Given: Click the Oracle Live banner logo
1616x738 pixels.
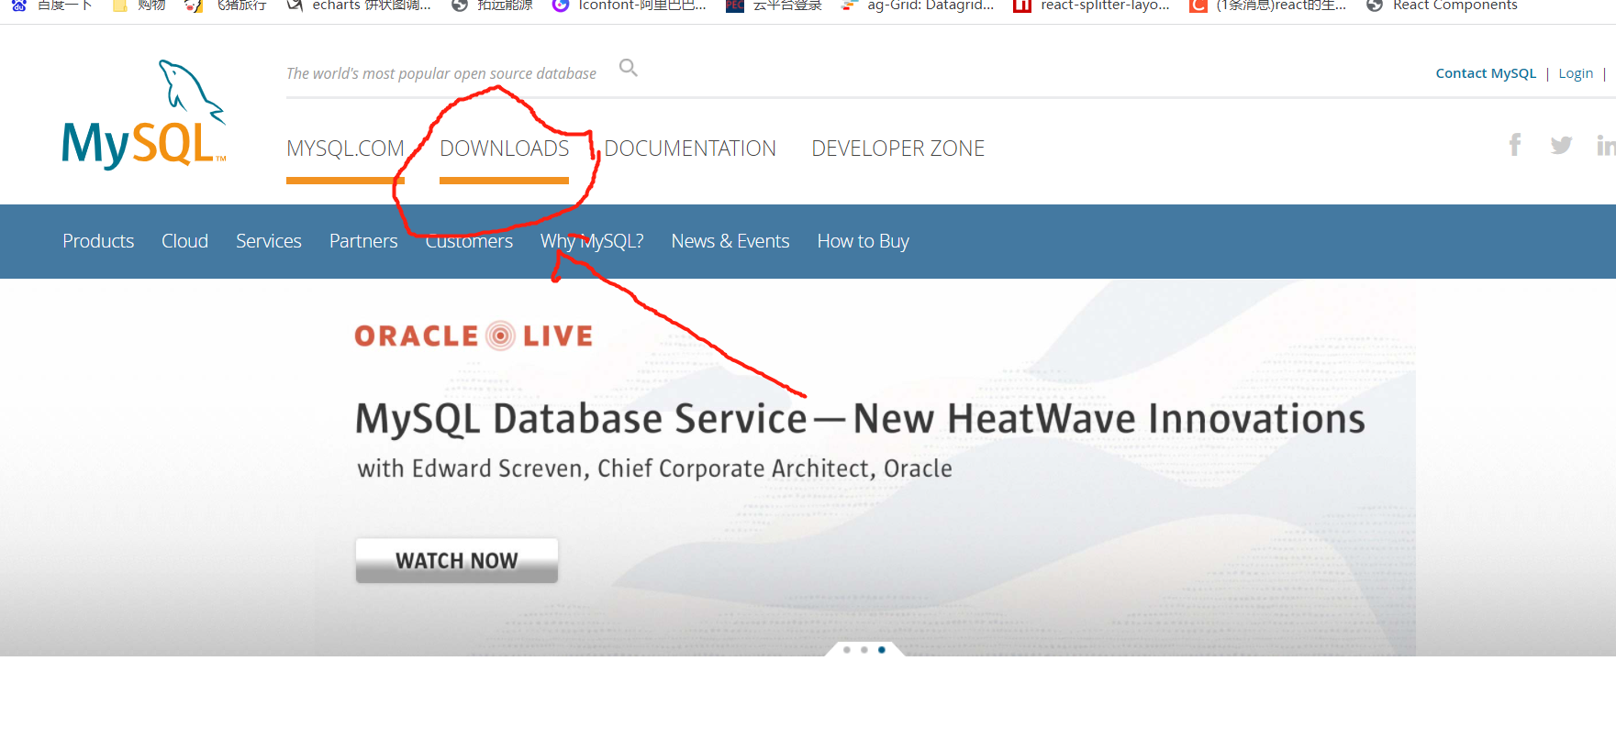Looking at the screenshot, I should [x=474, y=336].
